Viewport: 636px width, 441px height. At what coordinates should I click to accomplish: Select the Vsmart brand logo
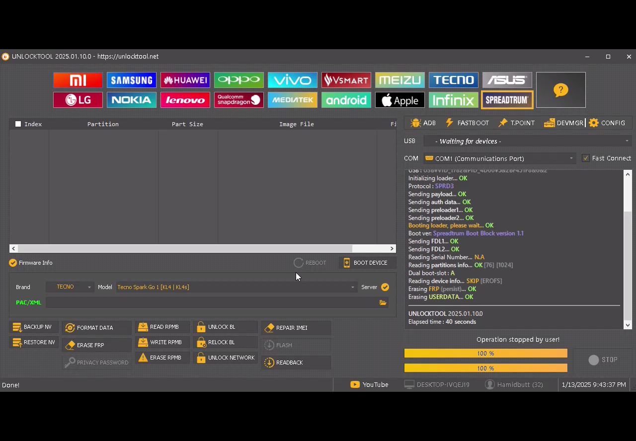pyautogui.click(x=346, y=80)
